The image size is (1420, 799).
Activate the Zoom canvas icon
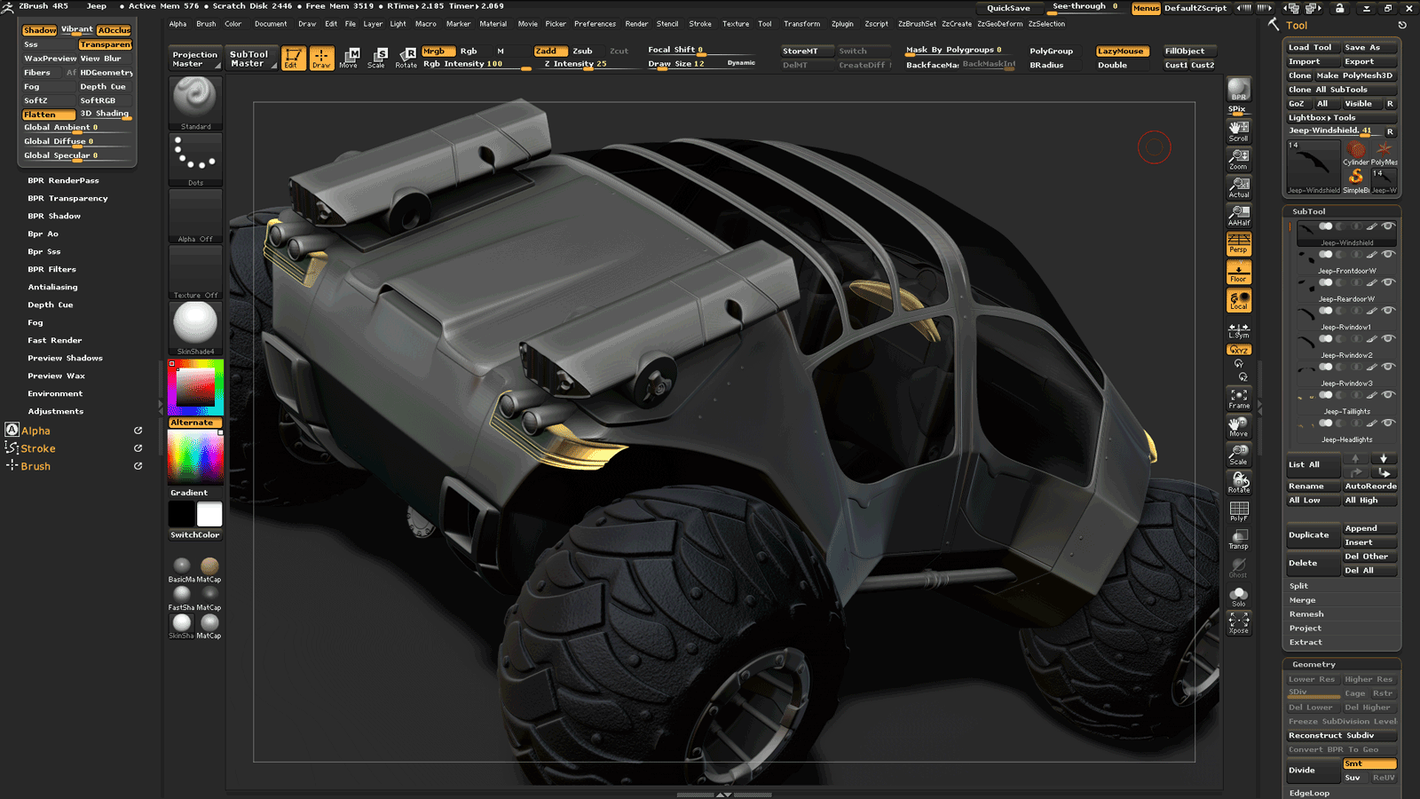point(1238,160)
